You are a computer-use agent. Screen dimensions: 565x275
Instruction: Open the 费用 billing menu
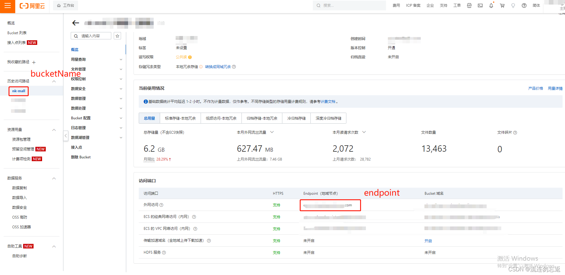396,5
